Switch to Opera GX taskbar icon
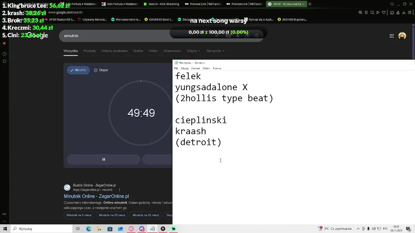This screenshot has height=233, width=415. 131,229
